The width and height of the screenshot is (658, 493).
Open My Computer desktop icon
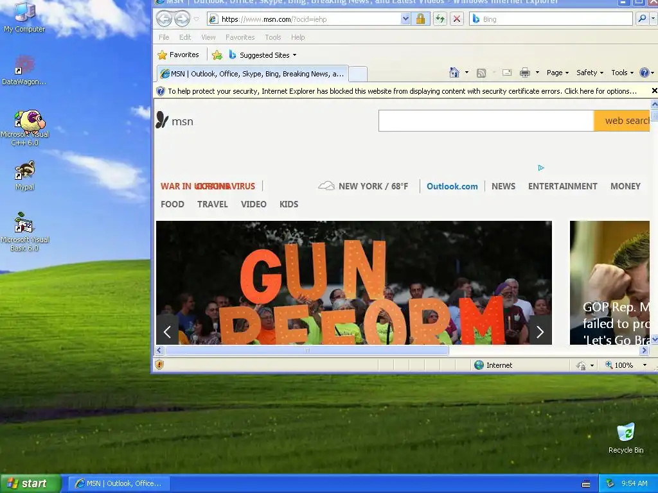coord(24,17)
